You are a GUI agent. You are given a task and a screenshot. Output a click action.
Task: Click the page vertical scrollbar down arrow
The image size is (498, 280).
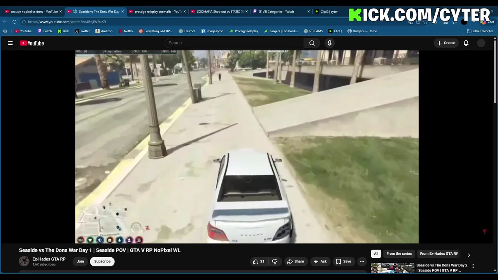pyautogui.click(x=495, y=270)
